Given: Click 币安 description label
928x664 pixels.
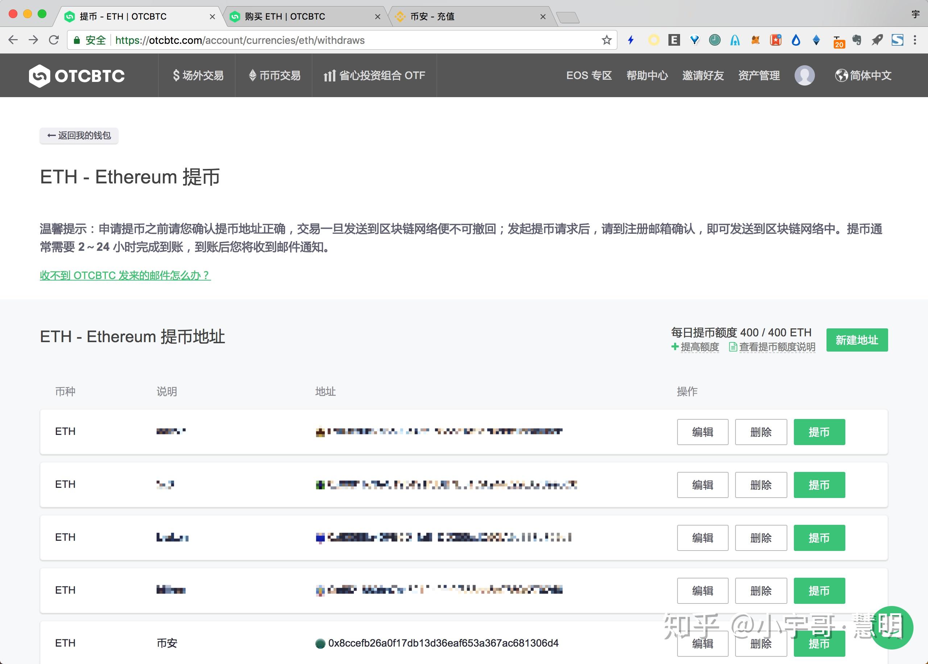Looking at the screenshot, I should tap(167, 643).
